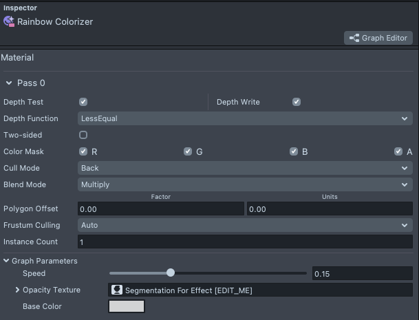Click the Base Color label
This screenshot has width=419, height=320.
point(42,306)
